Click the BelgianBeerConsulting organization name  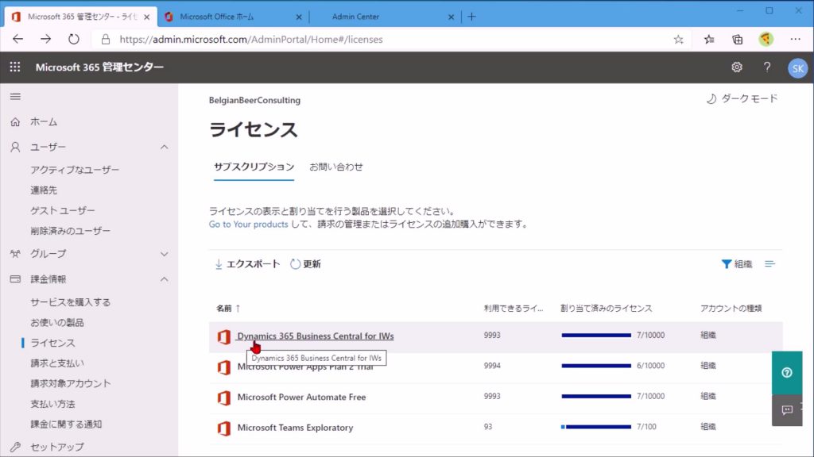click(254, 100)
